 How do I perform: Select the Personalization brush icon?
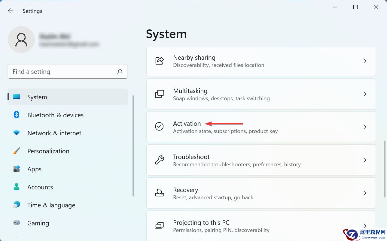tap(16, 151)
